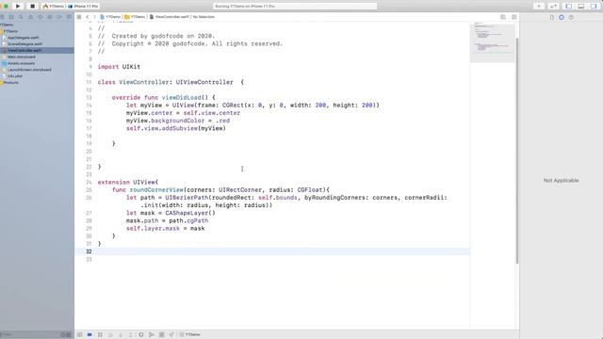Click the navigator filter options icons

tap(66, 335)
